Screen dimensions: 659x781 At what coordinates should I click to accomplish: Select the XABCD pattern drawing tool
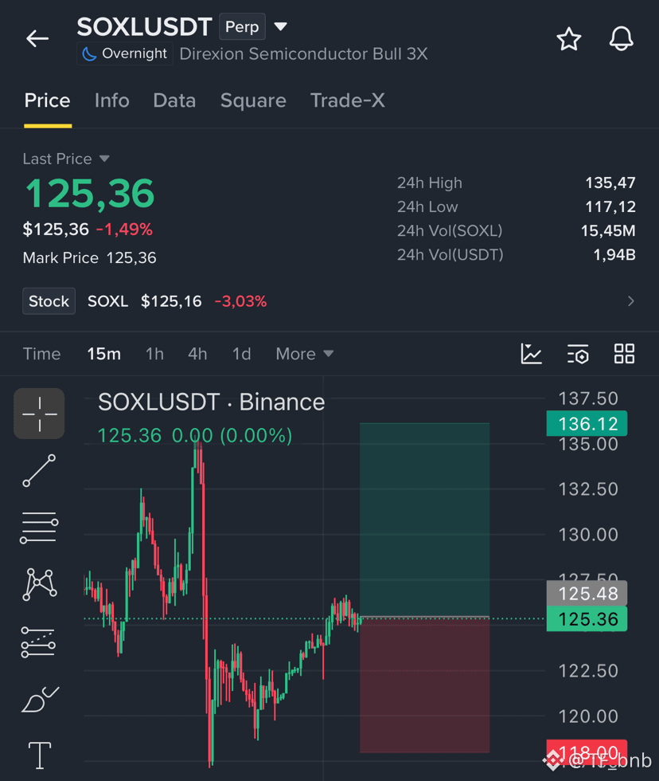coord(39,584)
